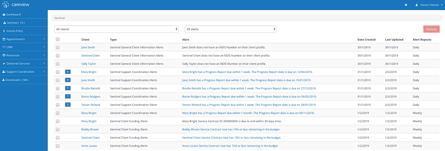This screenshot has height=151, width=445.
Task: Click the Downloads icon in sidebar
Action: point(4,80)
